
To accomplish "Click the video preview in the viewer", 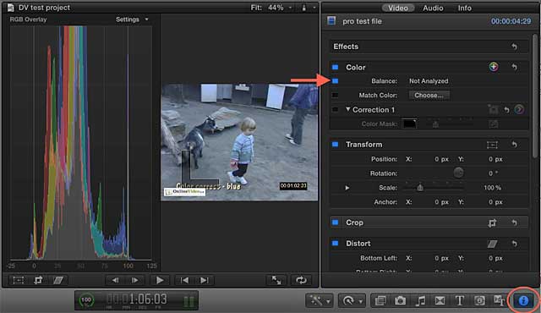I will tap(239, 142).
